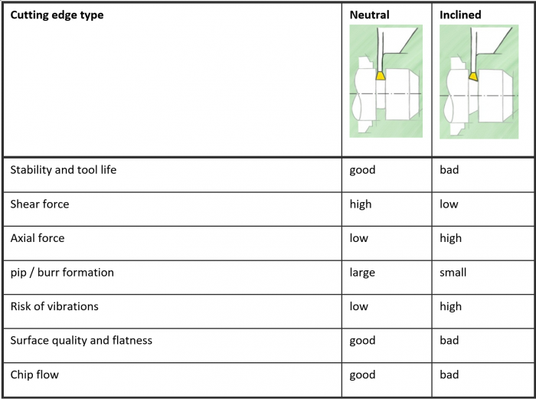536x399 pixels.
Task: Select 'Surface quality and flatness' row label
Action: pos(81,340)
